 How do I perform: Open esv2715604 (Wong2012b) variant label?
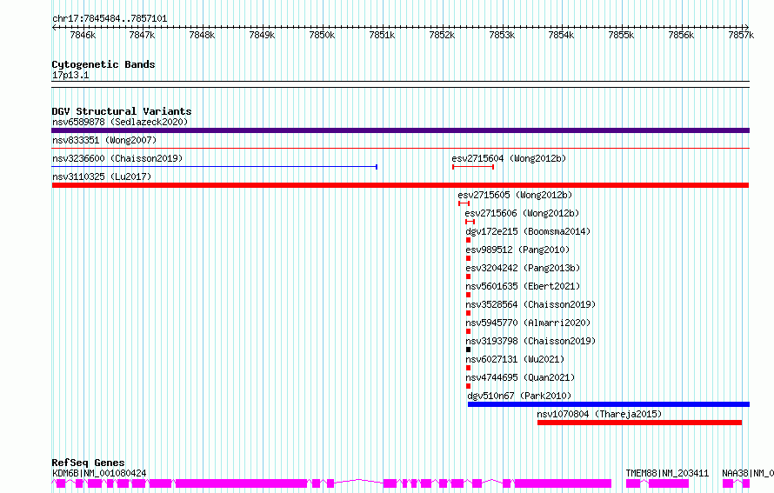click(x=509, y=158)
